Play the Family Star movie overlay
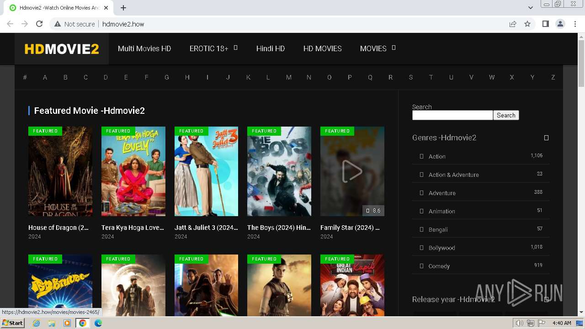The width and height of the screenshot is (585, 329). coord(352,171)
